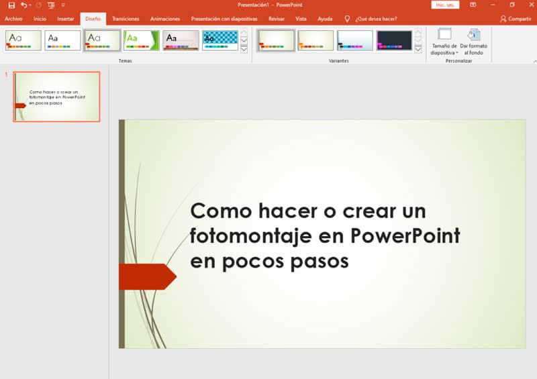Screen dimensions: 537x379
Task: Select the dark navy variant
Action: pyautogui.click(x=394, y=40)
